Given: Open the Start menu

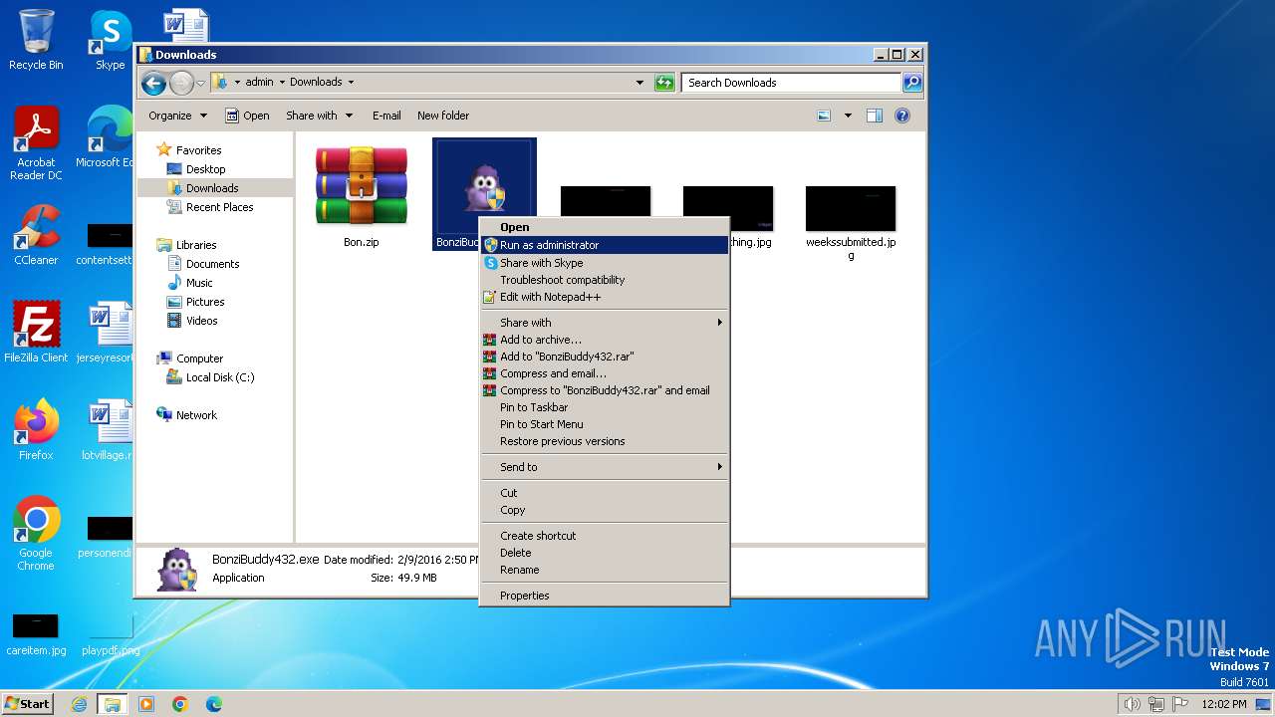Looking at the screenshot, I should pyautogui.click(x=28, y=703).
